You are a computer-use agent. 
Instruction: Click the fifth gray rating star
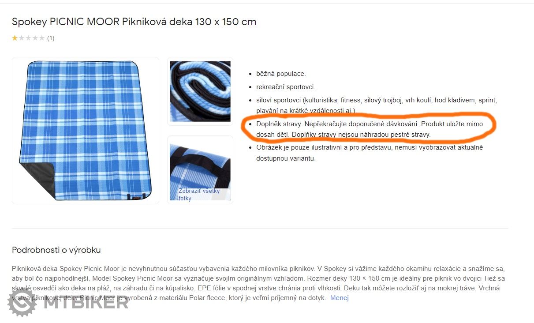(41, 38)
